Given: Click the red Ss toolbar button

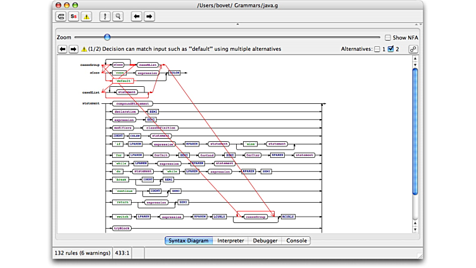Looking at the screenshot, I should 73,16.
